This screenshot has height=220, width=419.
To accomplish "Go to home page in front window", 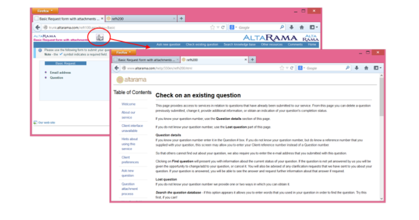I will tap(366, 68).
